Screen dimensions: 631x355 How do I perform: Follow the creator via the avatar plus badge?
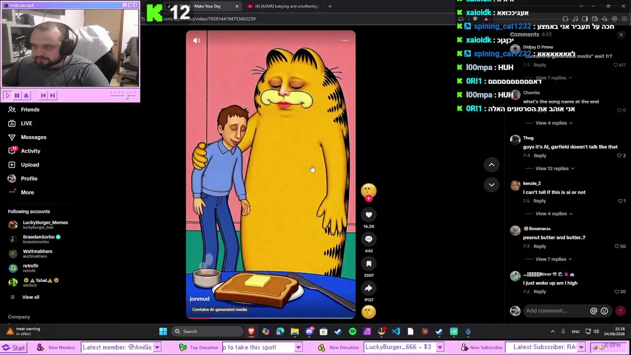368,198
